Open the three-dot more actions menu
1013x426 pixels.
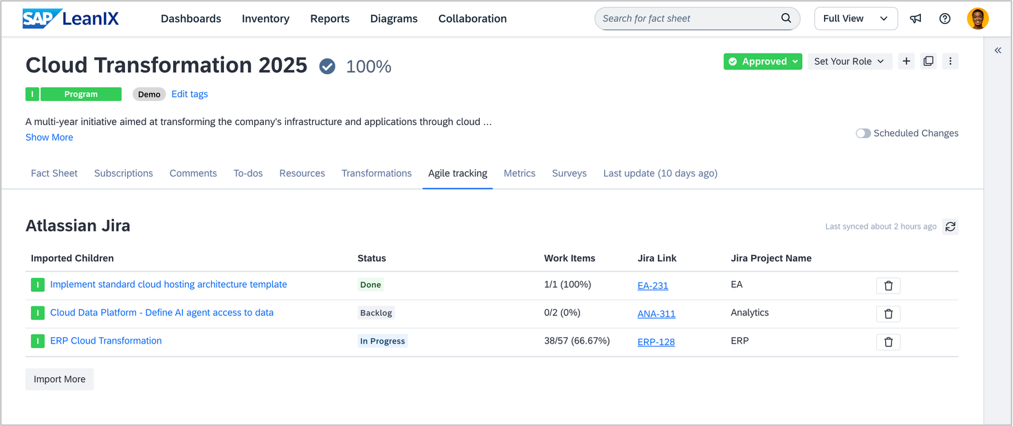click(950, 61)
